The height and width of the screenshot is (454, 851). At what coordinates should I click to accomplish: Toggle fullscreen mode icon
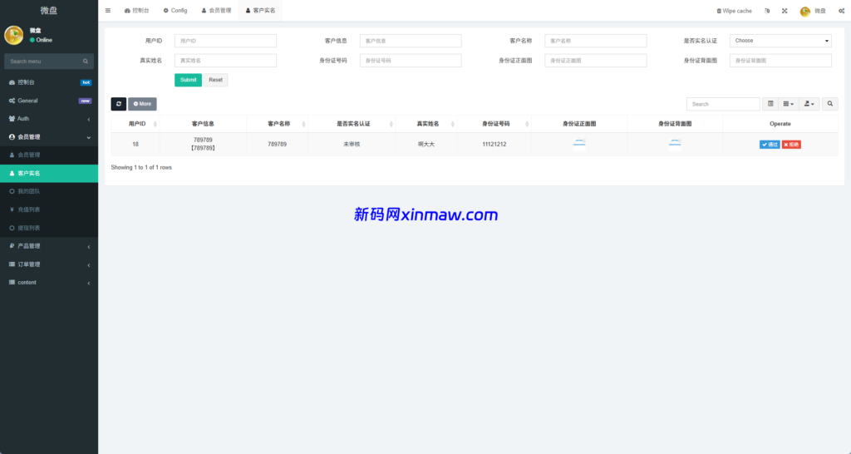pyautogui.click(x=785, y=11)
